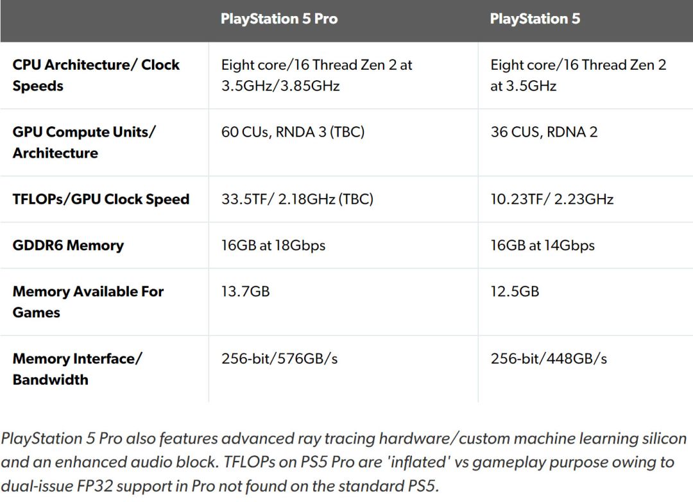Click the italic footnote about ray tracing hardware
Screen dimensions: 693x502
click(x=343, y=462)
